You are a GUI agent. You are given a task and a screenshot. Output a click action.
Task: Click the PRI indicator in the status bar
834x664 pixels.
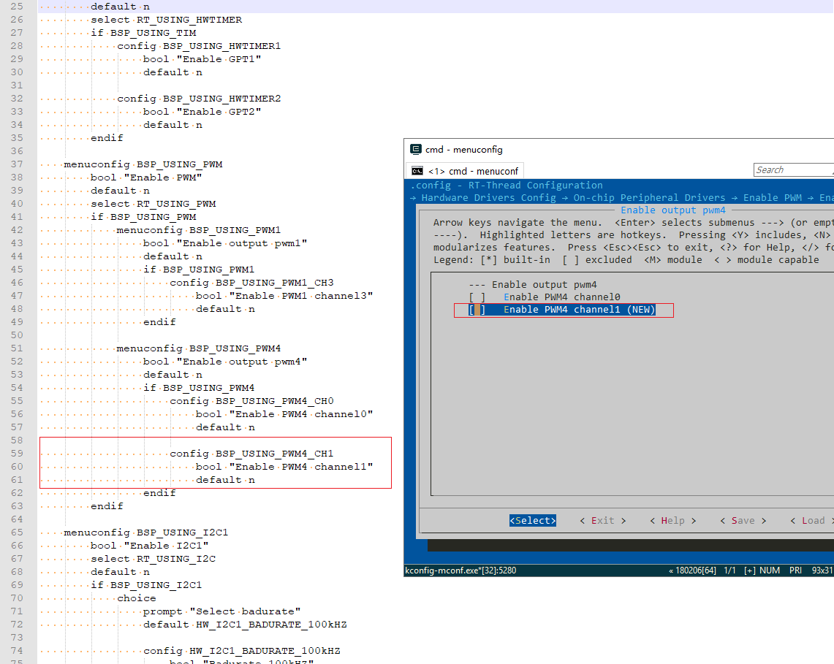(x=795, y=570)
